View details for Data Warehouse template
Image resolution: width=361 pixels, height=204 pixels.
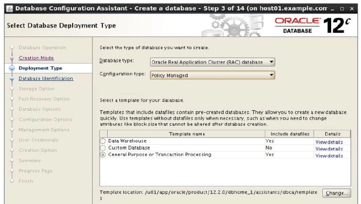329,142
